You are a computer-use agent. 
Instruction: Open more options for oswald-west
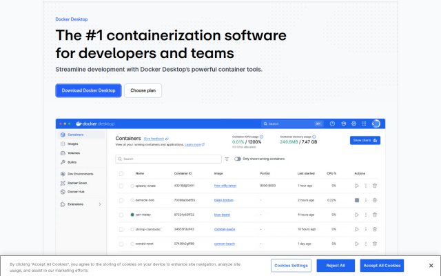tap(366, 244)
